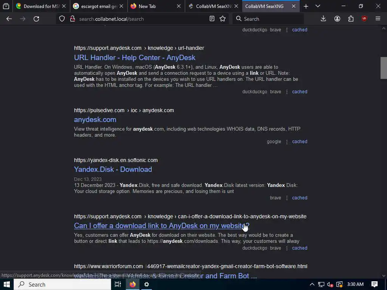Click the address bar URL field

[142, 19]
